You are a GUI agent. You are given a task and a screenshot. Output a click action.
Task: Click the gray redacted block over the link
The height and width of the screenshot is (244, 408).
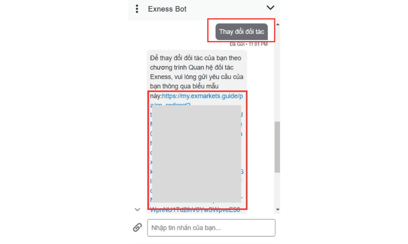pyautogui.click(x=197, y=153)
